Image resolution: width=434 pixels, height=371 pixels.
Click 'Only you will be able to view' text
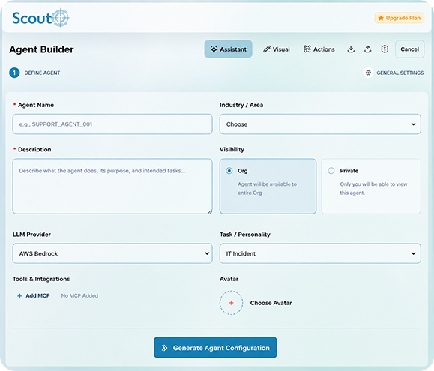pyautogui.click(x=373, y=184)
